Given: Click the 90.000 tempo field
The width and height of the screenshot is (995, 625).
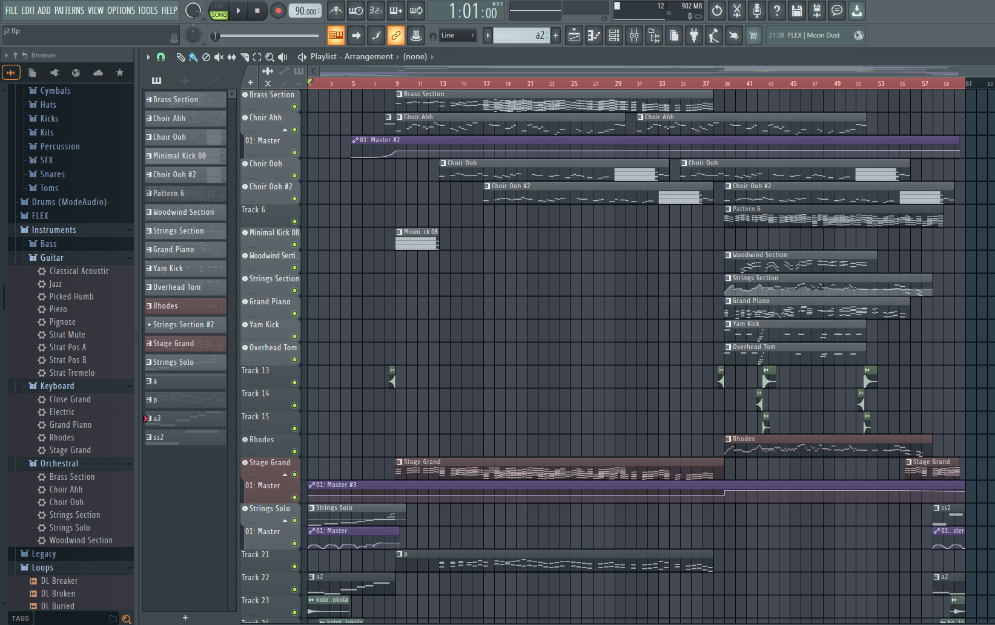Looking at the screenshot, I should (306, 11).
